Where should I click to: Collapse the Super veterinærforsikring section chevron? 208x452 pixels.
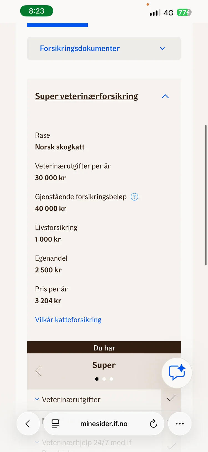coord(165,96)
